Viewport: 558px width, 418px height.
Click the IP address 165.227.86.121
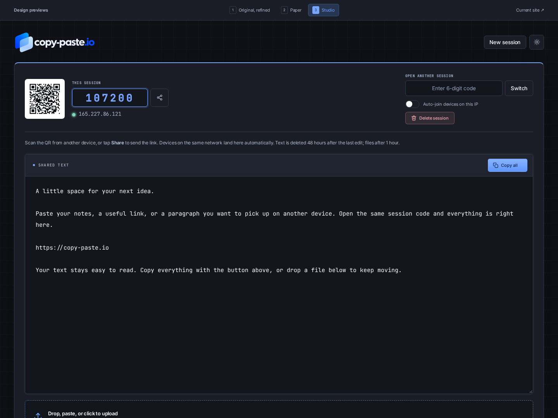point(100,114)
